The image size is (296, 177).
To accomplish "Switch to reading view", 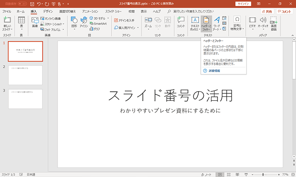I will 237,174.
